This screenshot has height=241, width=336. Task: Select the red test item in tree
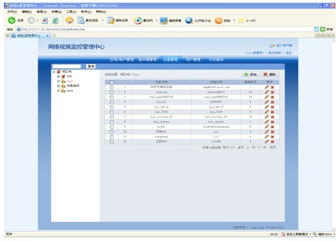coord(70,81)
